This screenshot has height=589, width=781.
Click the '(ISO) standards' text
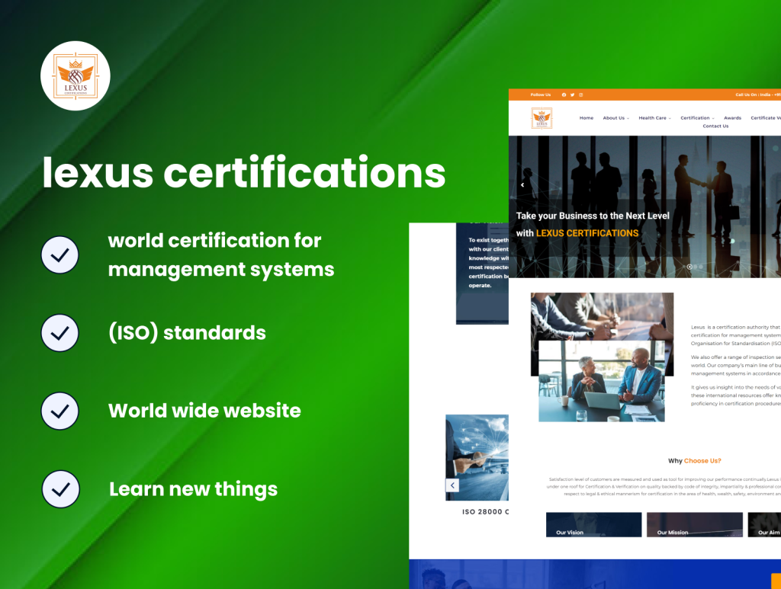pos(188,333)
